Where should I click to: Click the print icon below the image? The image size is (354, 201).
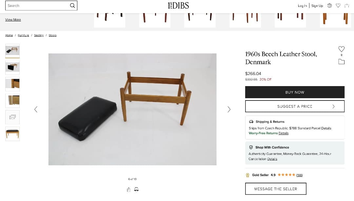click(x=136, y=190)
